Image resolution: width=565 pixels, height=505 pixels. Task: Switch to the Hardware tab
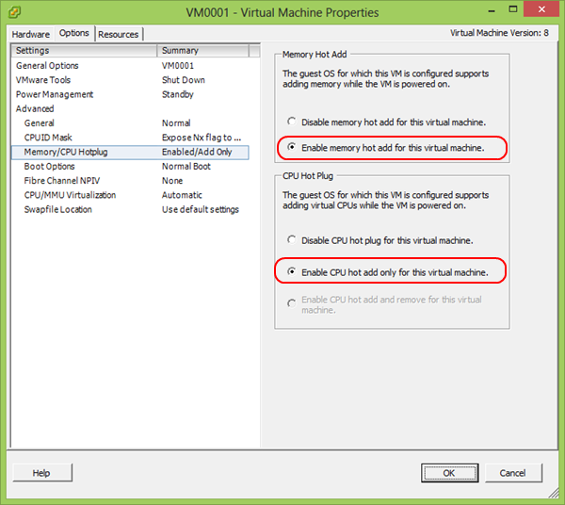32,34
